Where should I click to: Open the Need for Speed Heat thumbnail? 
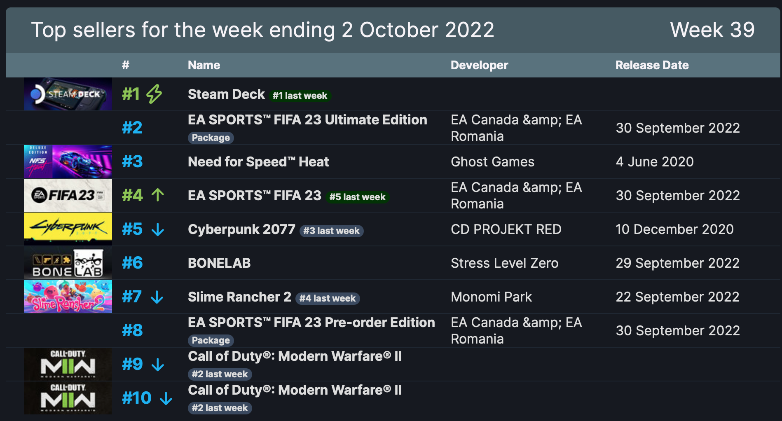[x=68, y=161]
